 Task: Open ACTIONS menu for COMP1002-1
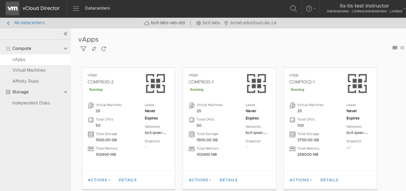301,180
